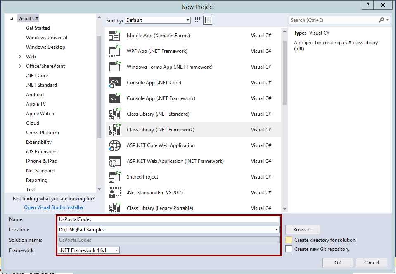Click the template list scroll-up arrow
396x274 pixels.
click(x=285, y=31)
